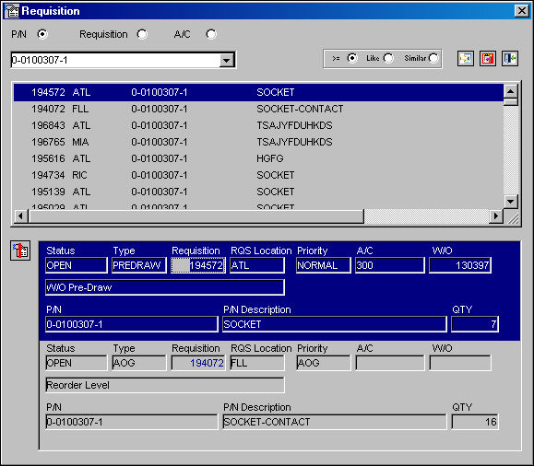The image size is (534, 466).
Task: Click the W/O field 130397
Action: 460,265
